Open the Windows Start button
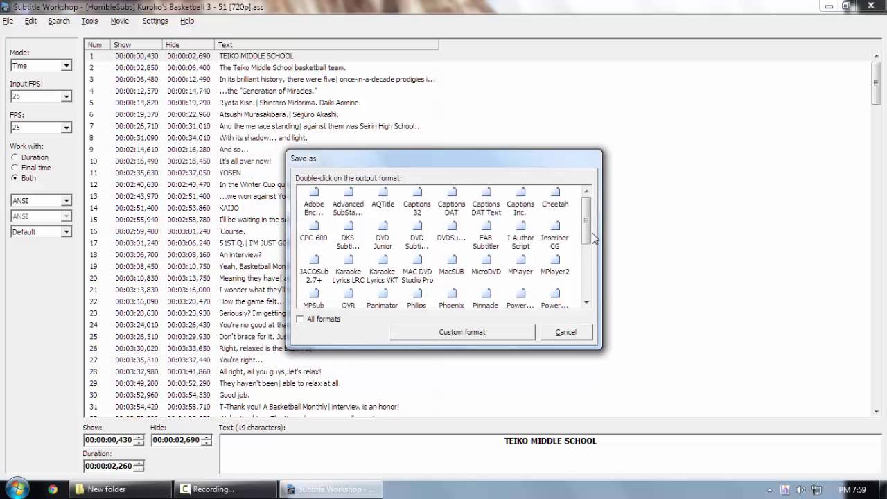The image size is (887, 499). pyautogui.click(x=17, y=489)
